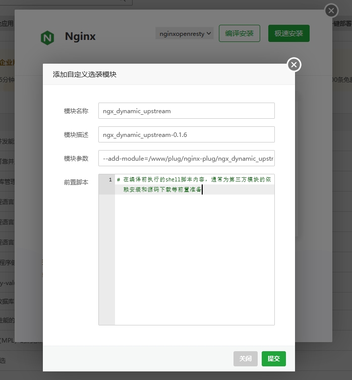Click the Nginx logo icon
This screenshot has height=380, width=352.
pos(47,37)
